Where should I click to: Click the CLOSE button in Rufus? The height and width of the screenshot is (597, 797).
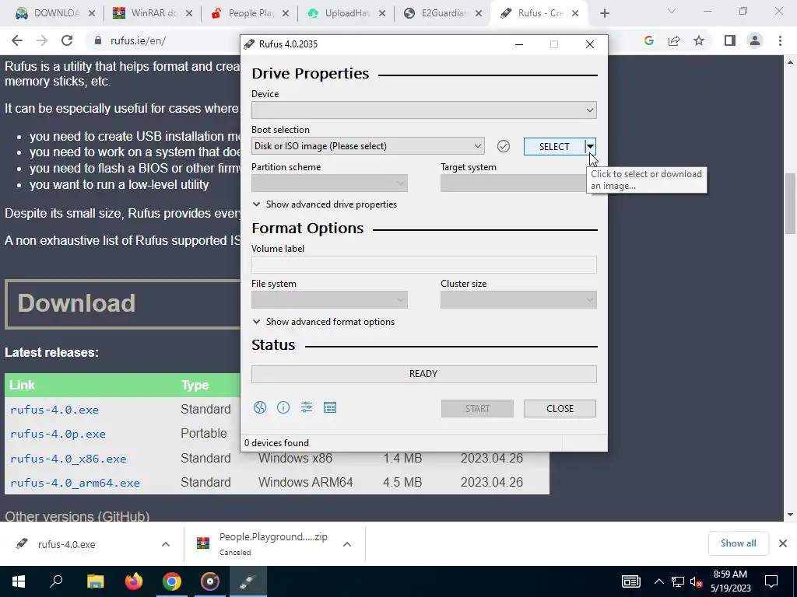560,409
